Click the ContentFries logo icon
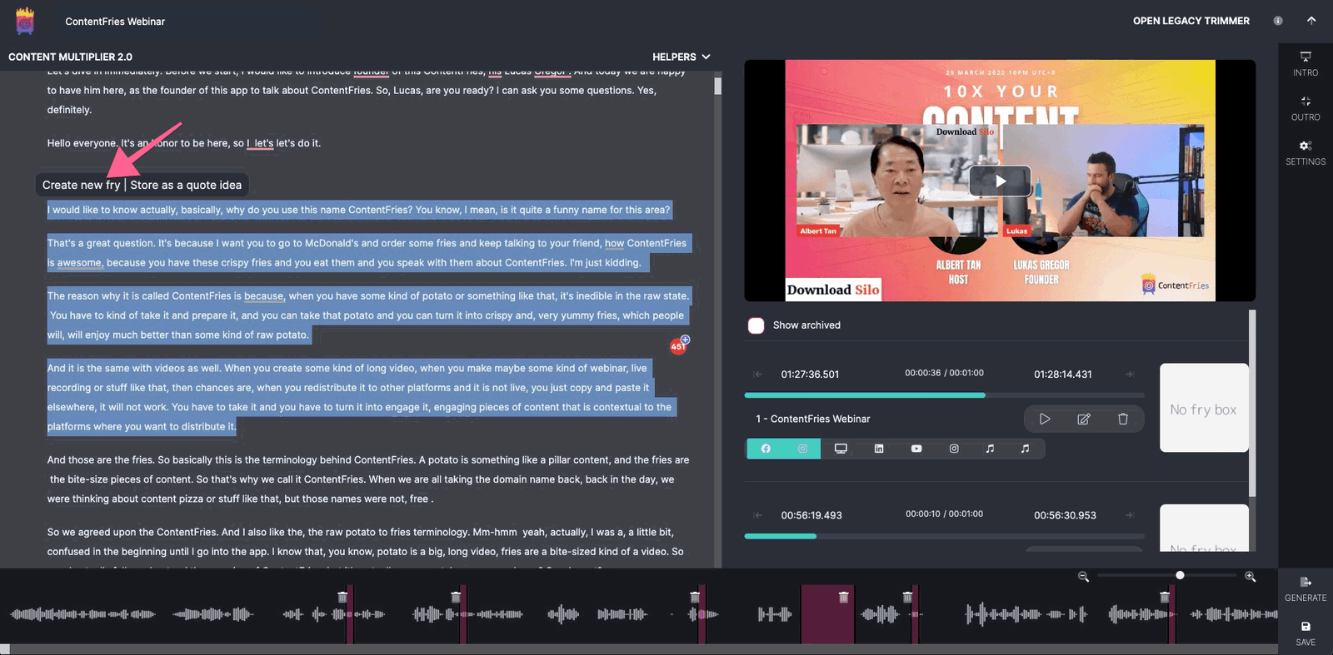This screenshot has height=655, width=1333. (x=25, y=21)
